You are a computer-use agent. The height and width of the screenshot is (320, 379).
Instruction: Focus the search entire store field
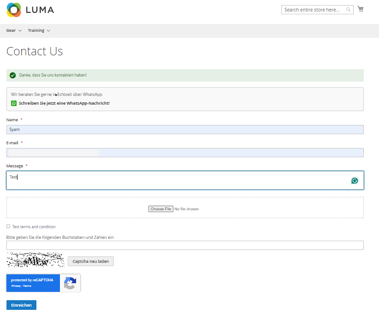[313, 10]
